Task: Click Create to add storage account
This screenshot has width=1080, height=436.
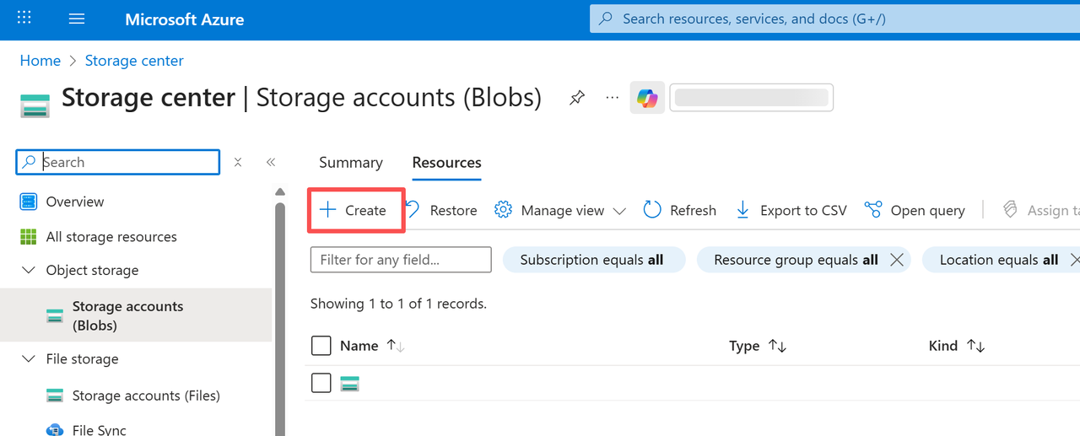Action: [354, 210]
